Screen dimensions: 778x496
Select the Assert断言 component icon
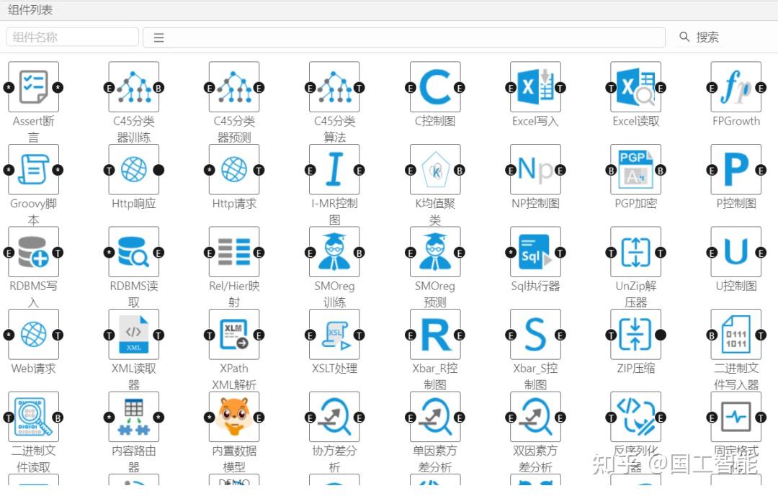coord(33,87)
